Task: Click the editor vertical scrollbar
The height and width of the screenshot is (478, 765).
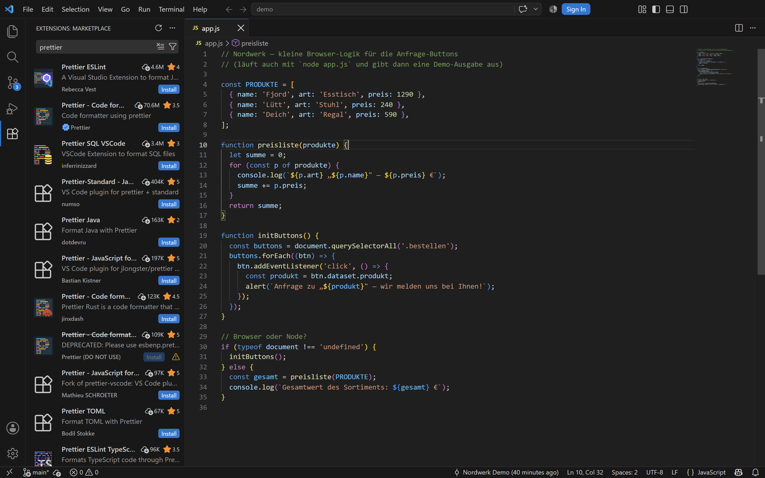Action: 761,161
